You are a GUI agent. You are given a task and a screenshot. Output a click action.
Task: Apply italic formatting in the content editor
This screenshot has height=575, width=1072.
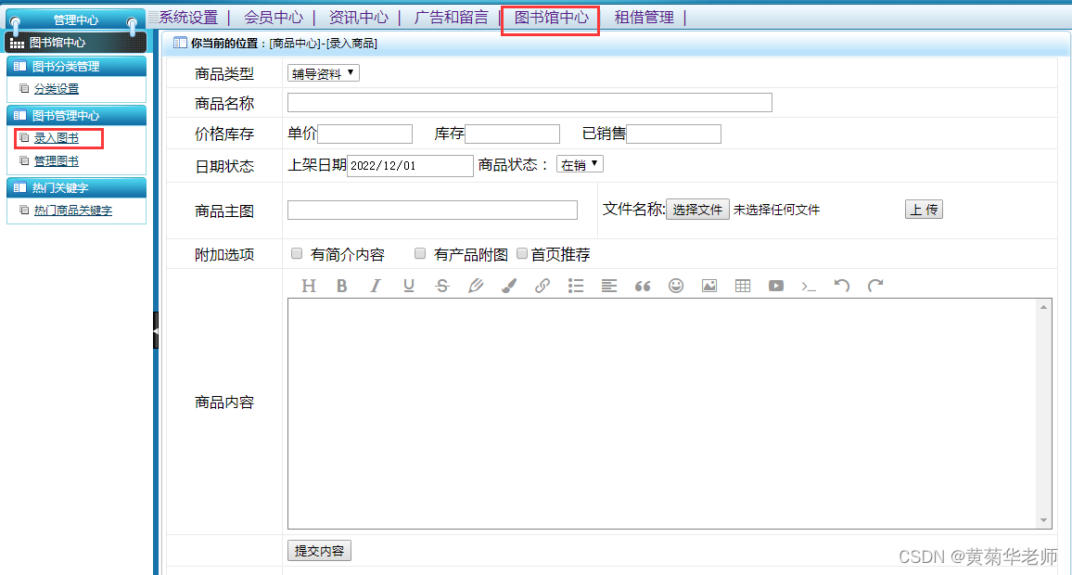[x=375, y=286]
